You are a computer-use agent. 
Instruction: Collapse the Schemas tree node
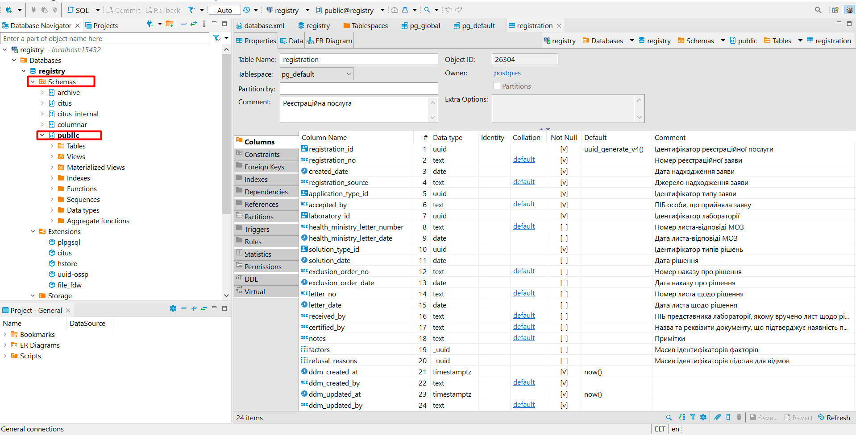click(x=33, y=82)
